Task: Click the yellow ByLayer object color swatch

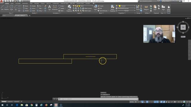Action: [x=120, y=6]
